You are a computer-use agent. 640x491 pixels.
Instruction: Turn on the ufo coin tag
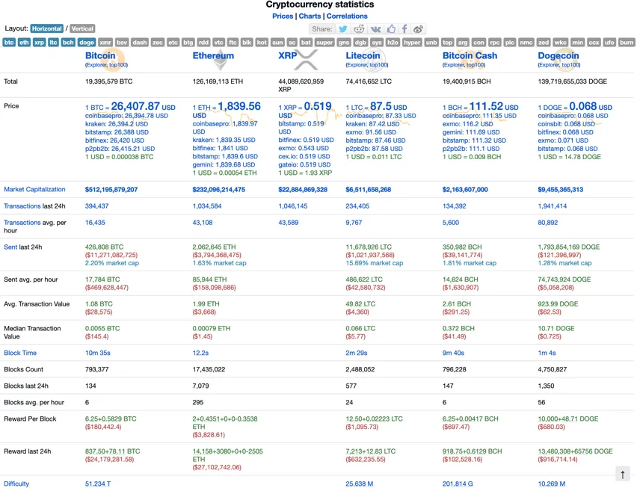(x=609, y=43)
